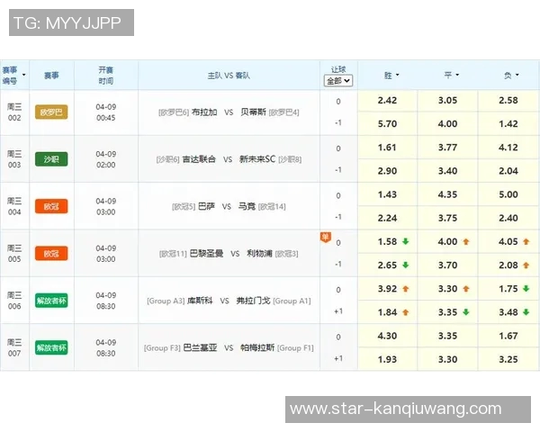Open home team 巴萨 link
The image size is (540, 432).
click(207, 206)
